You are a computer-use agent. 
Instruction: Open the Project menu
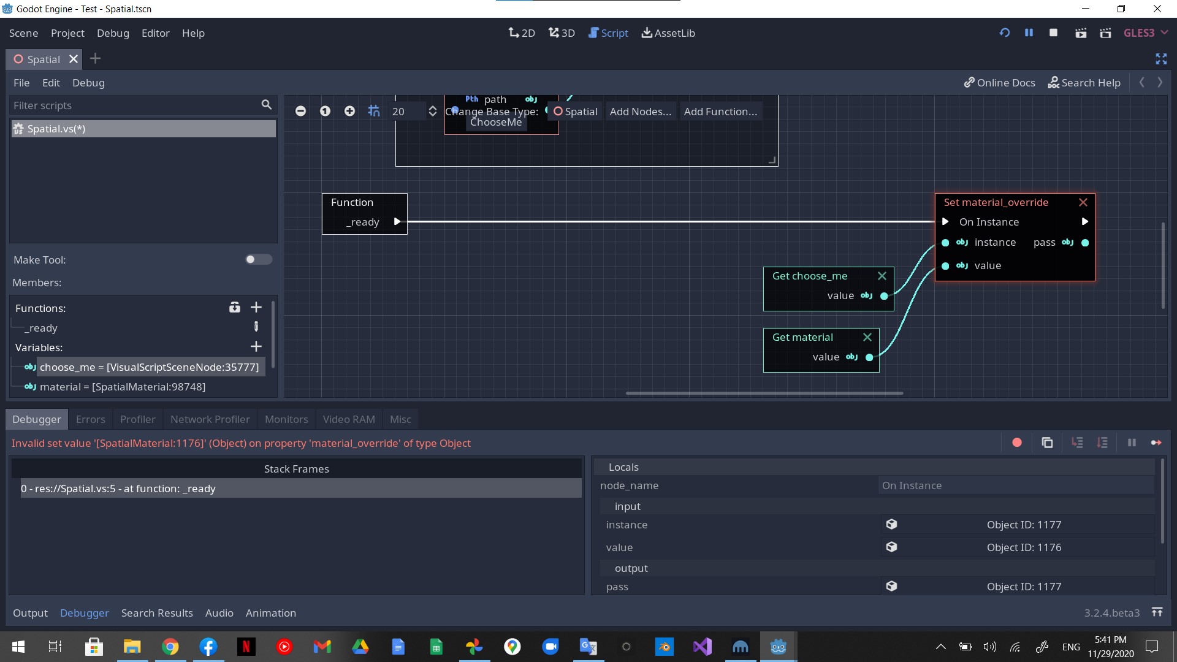(x=67, y=33)
